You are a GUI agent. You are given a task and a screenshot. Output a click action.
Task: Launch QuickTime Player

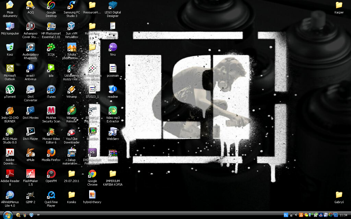tap(51, 199)
